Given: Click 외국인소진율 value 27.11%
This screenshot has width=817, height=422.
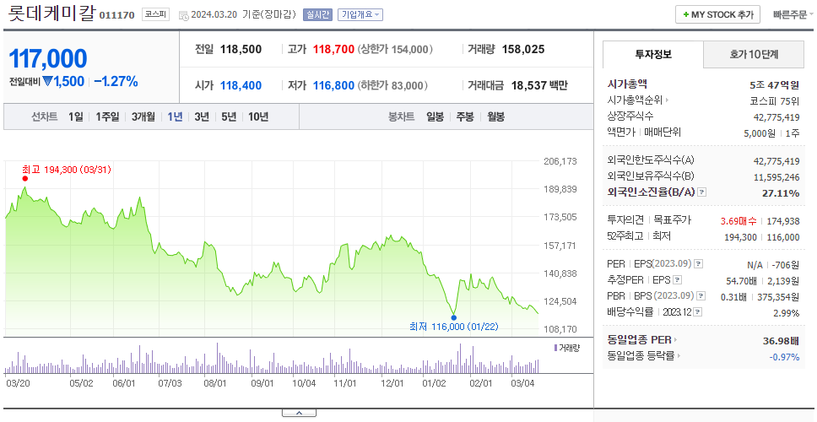Looking at the screenshot, I should (x=780, y=193).
